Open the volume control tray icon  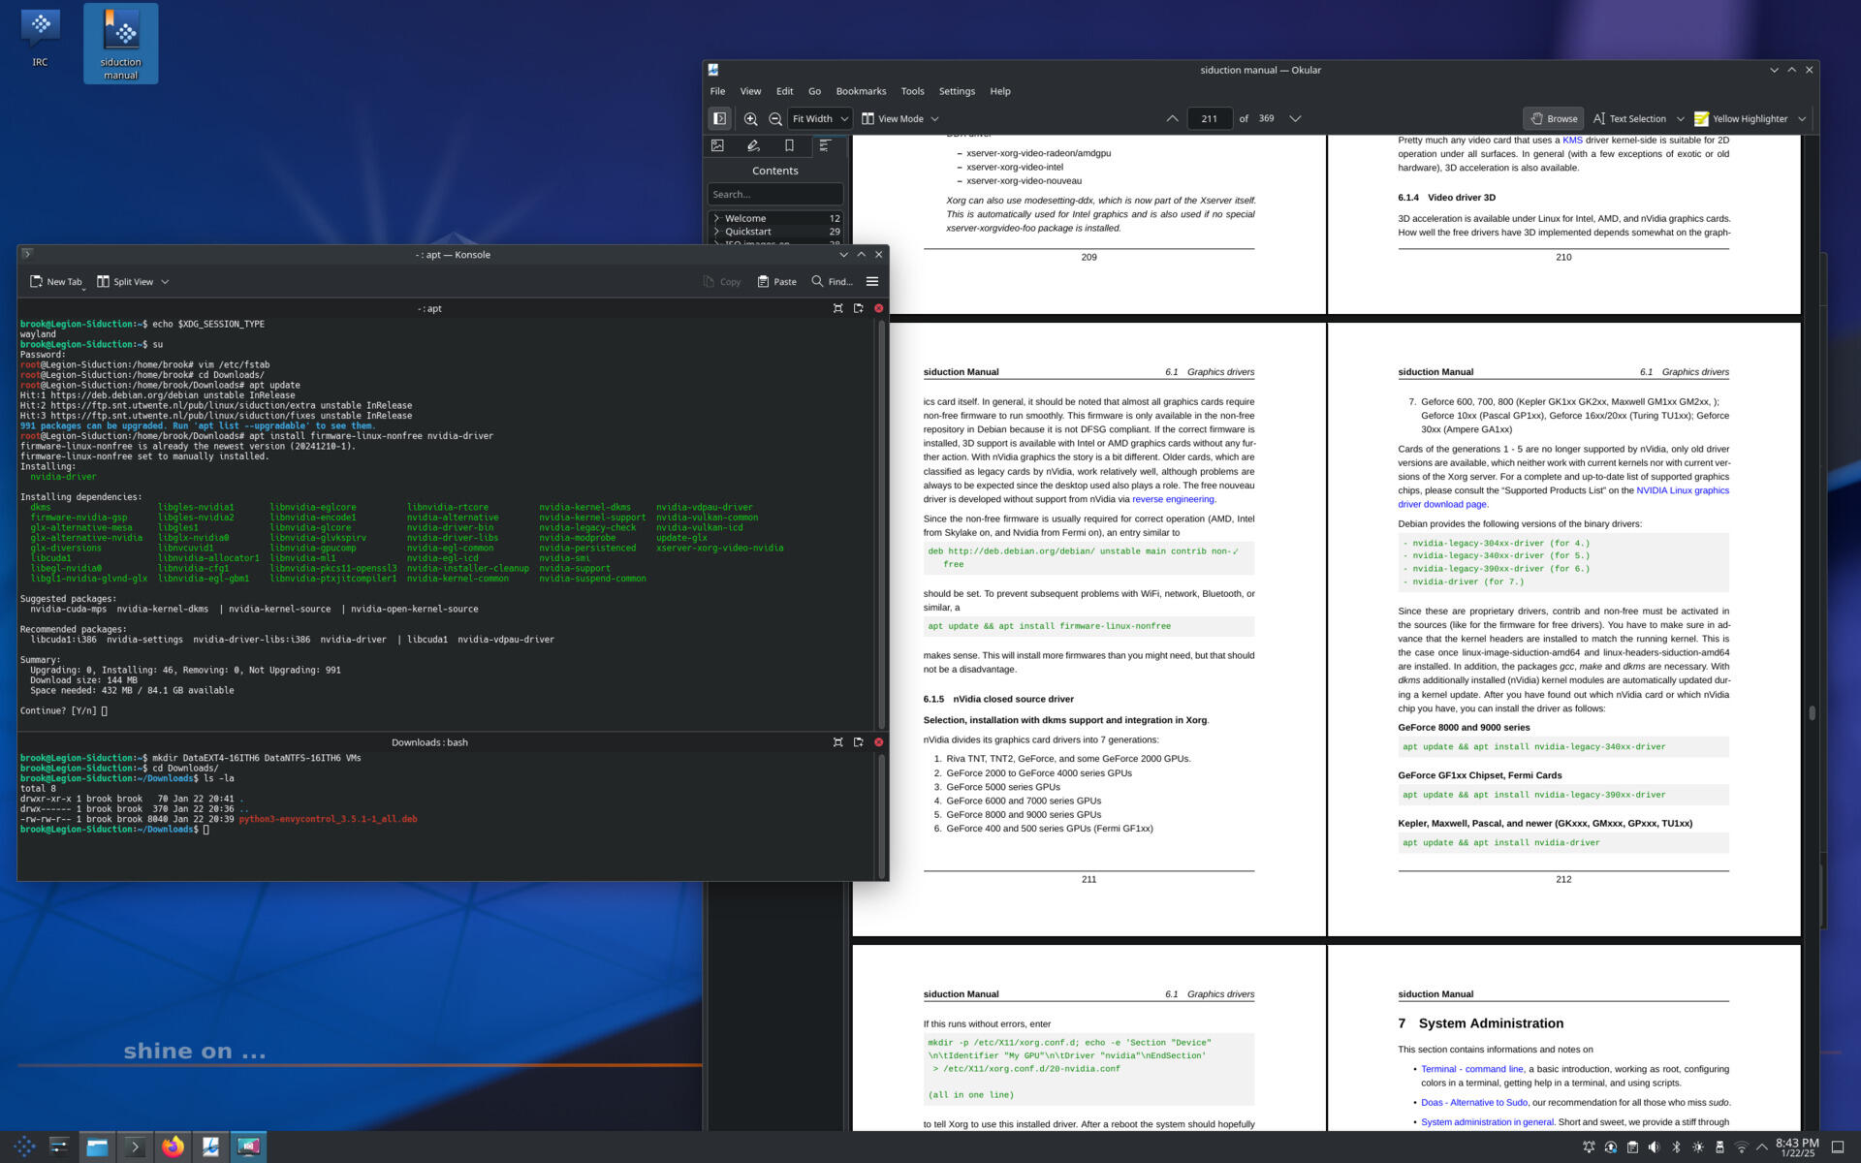(1654, 1147)
